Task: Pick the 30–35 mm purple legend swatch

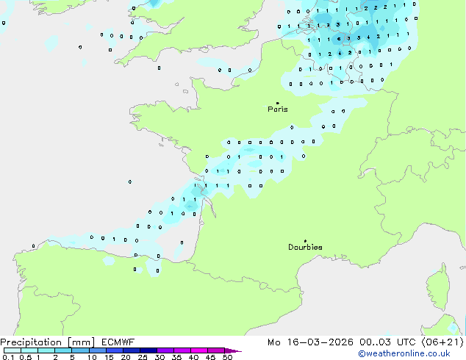Action: (x=165, y=350)
